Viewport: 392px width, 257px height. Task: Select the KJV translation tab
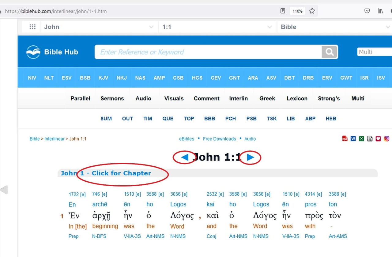tap(103, 78)
